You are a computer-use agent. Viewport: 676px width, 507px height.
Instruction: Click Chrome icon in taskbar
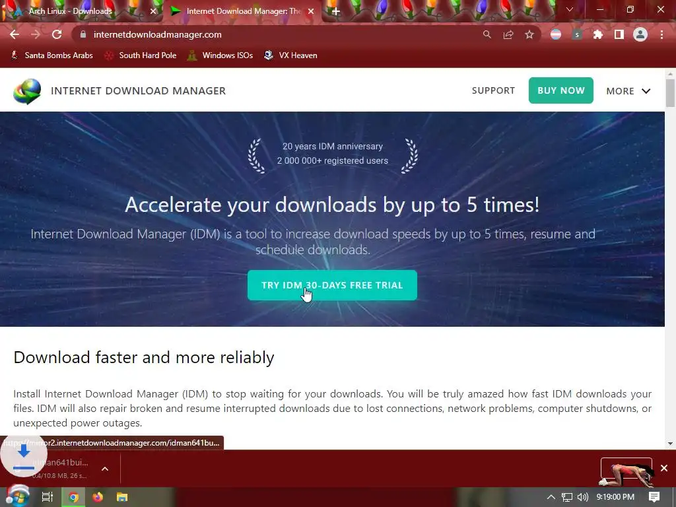(74, 497)
